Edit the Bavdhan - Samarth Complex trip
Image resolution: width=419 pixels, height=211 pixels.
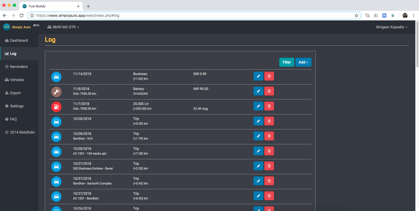tap(258, 181)
